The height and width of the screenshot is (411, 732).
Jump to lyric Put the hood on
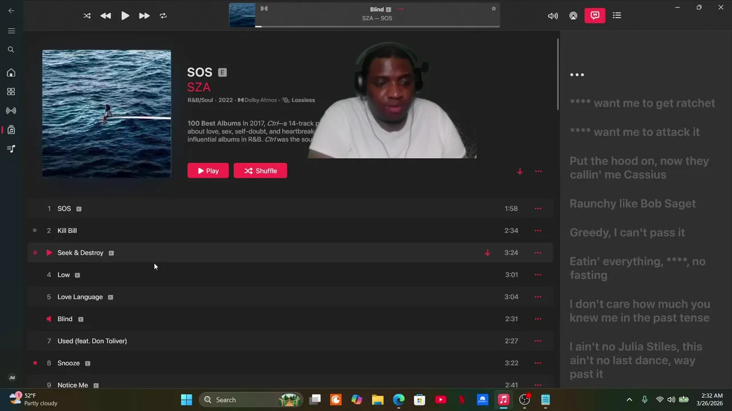pyautogui.click(x=639, y=168)
